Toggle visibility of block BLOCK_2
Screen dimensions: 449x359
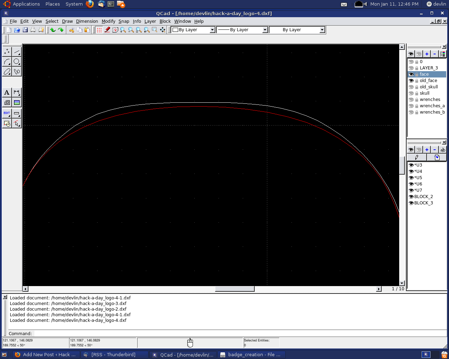point(411,197)
